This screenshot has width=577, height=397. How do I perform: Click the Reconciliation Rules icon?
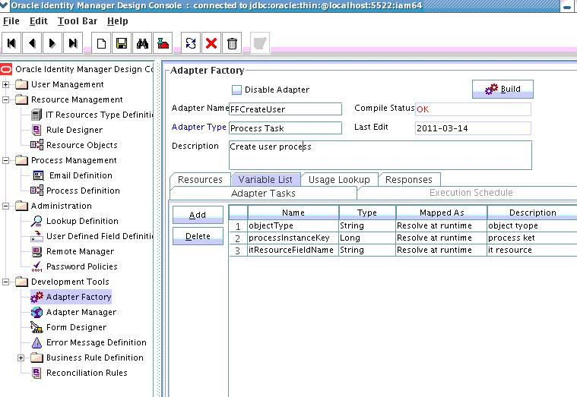click(x=36, y=373)
